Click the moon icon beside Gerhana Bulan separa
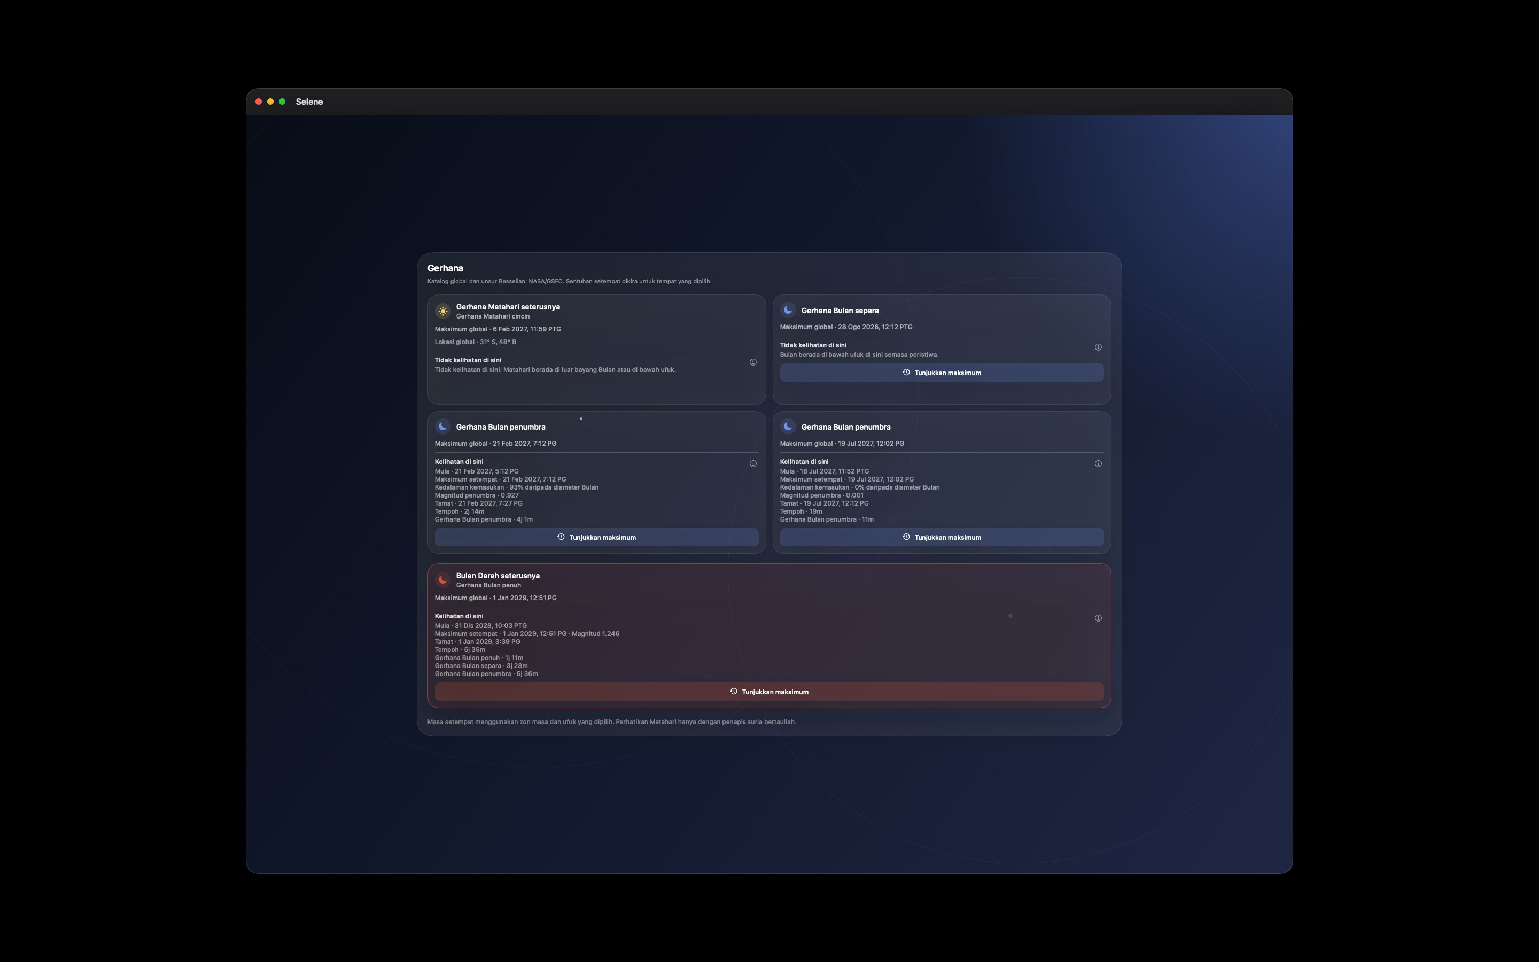Screen dimensions: 1539x962 point(788,310)
